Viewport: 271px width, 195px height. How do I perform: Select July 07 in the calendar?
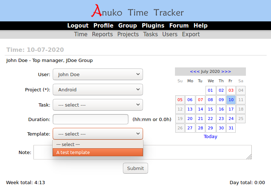point(200,100)
